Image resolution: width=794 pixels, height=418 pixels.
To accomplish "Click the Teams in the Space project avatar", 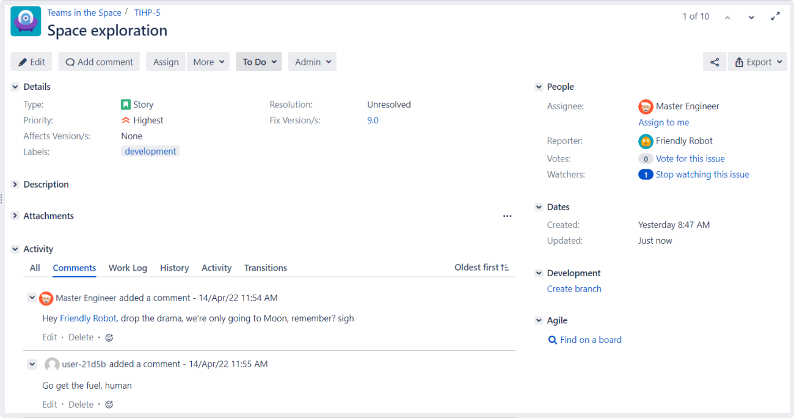I will pos(26,21).
